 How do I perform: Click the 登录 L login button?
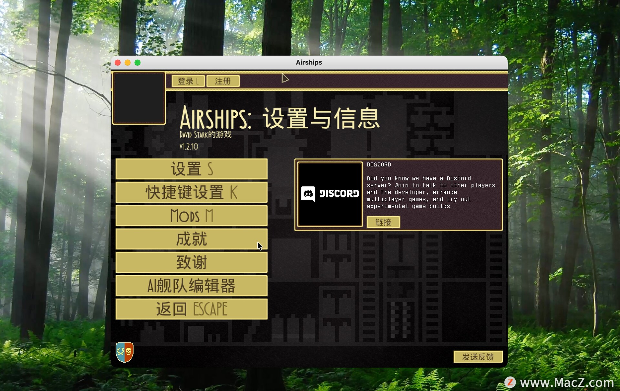point(188,81)
